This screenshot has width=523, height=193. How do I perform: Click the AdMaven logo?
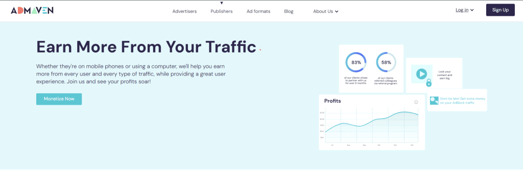32,10
